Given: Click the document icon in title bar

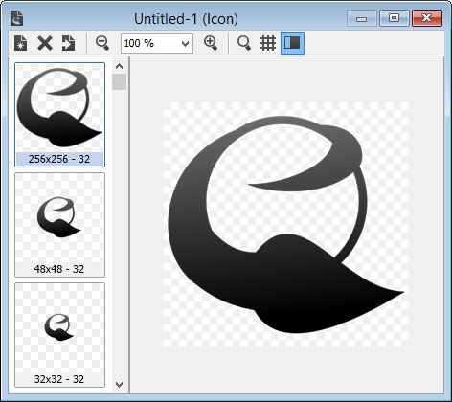Looking at the screenshot, I should coord(17,18).
